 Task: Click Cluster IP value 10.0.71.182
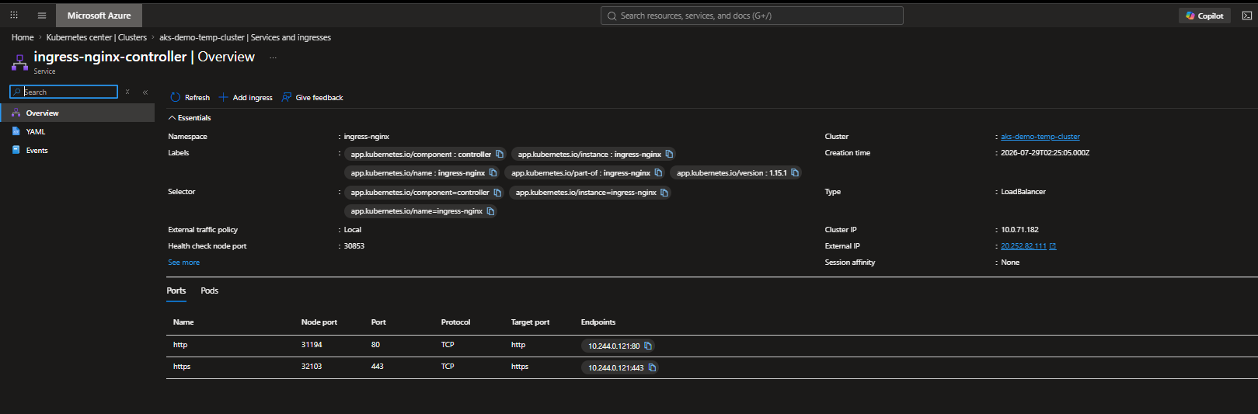[1019, 230]
